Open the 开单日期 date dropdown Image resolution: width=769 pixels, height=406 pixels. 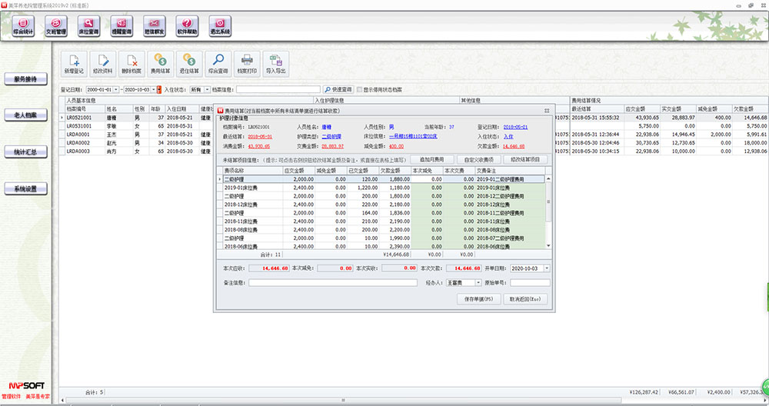pos(546,268)
